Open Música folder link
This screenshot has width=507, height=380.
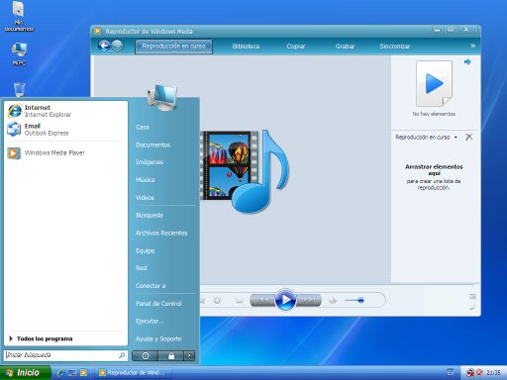pyautogui.click(x=146, y=180)
